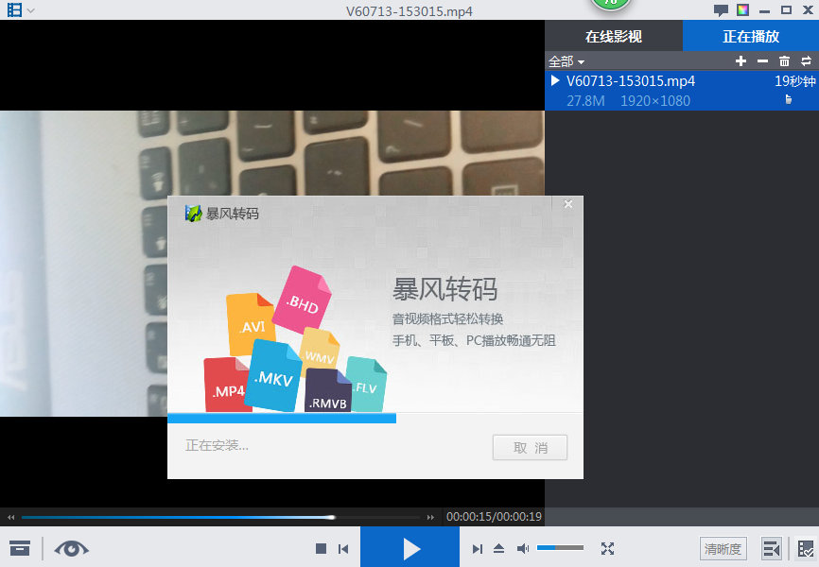This screenshot has width=819, height=567.
Task: Click the video seek bar progress handle
Action: click(x=332, y=518)
